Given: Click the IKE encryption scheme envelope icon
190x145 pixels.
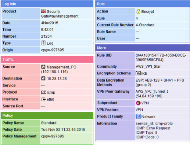Looking at the screenshot, I should click(138, 73).
